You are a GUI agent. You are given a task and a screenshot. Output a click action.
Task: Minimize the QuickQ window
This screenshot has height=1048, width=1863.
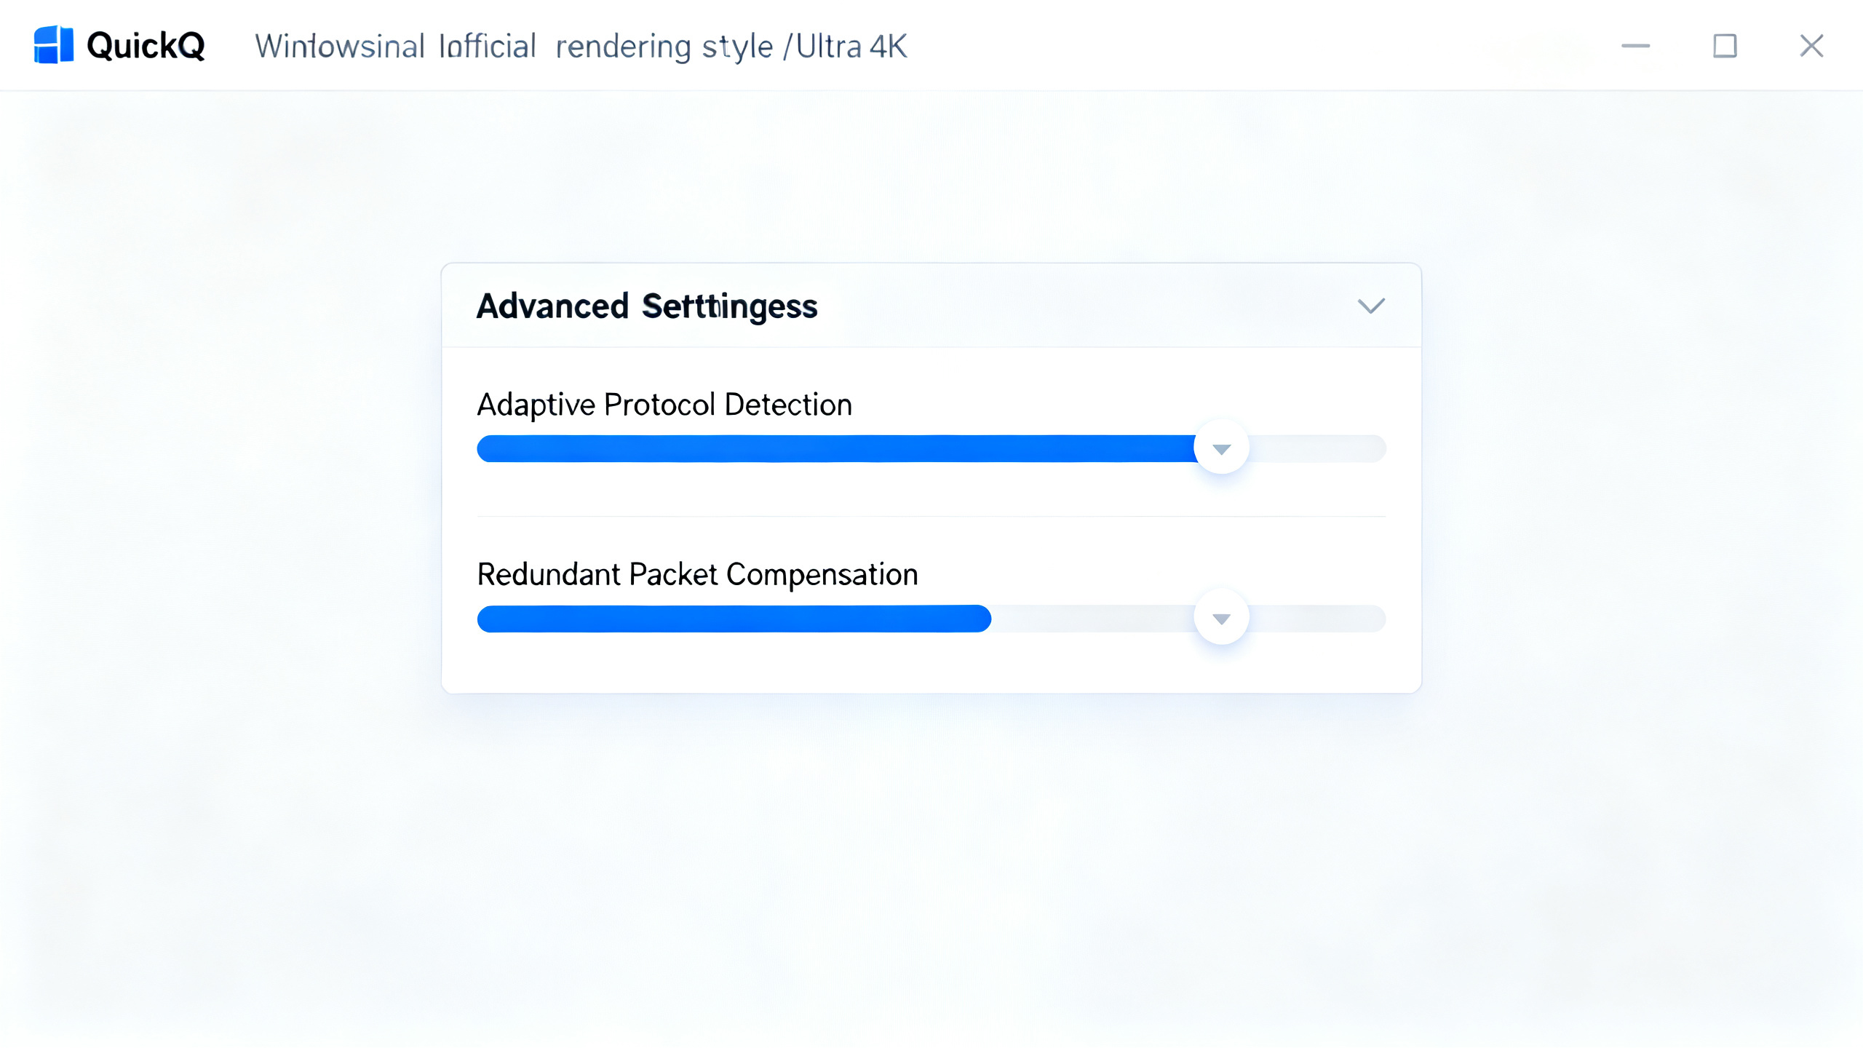tap(1635, 46)
